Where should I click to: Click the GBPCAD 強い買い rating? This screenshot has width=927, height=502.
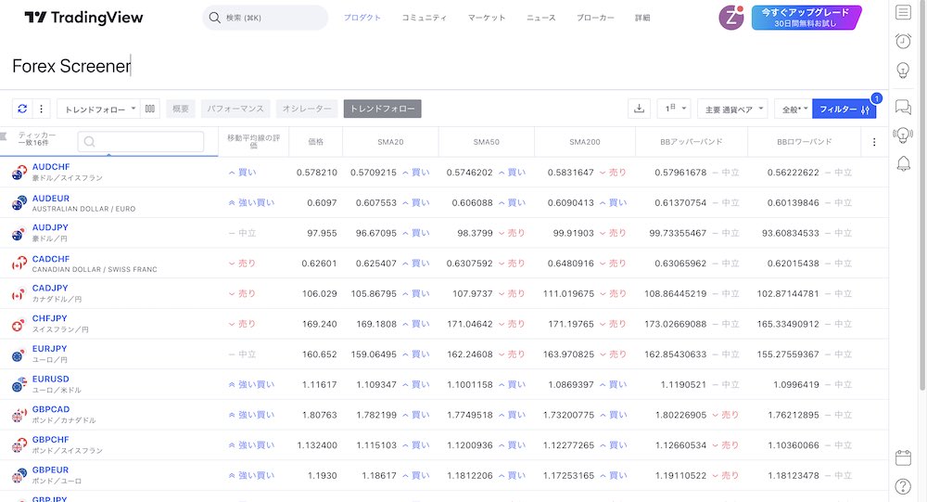[x=252, y=415]
